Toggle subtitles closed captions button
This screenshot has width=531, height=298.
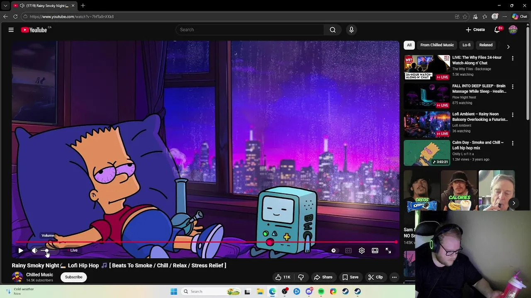348,250
